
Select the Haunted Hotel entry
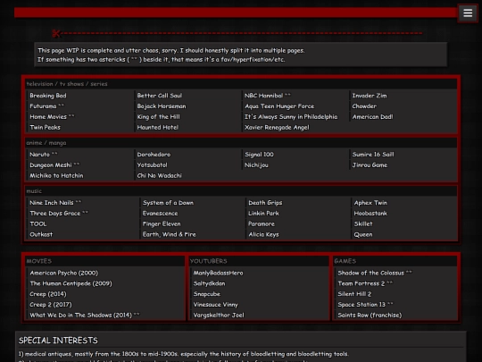point(158,127)
